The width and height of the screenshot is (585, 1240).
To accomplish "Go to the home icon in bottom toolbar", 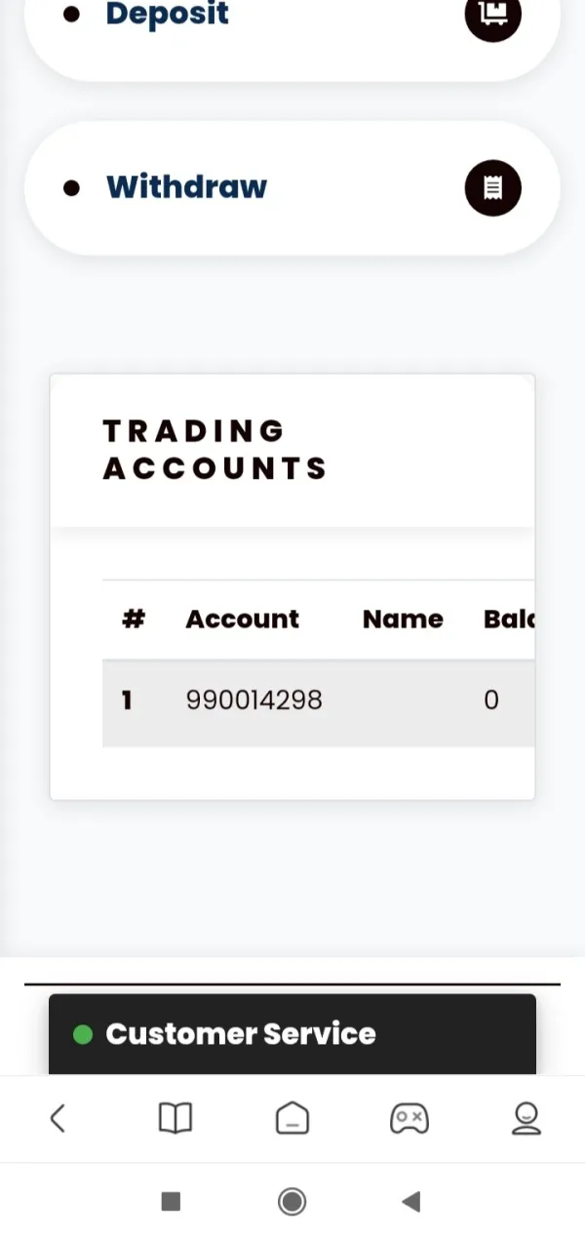I will click(292, 1118).
